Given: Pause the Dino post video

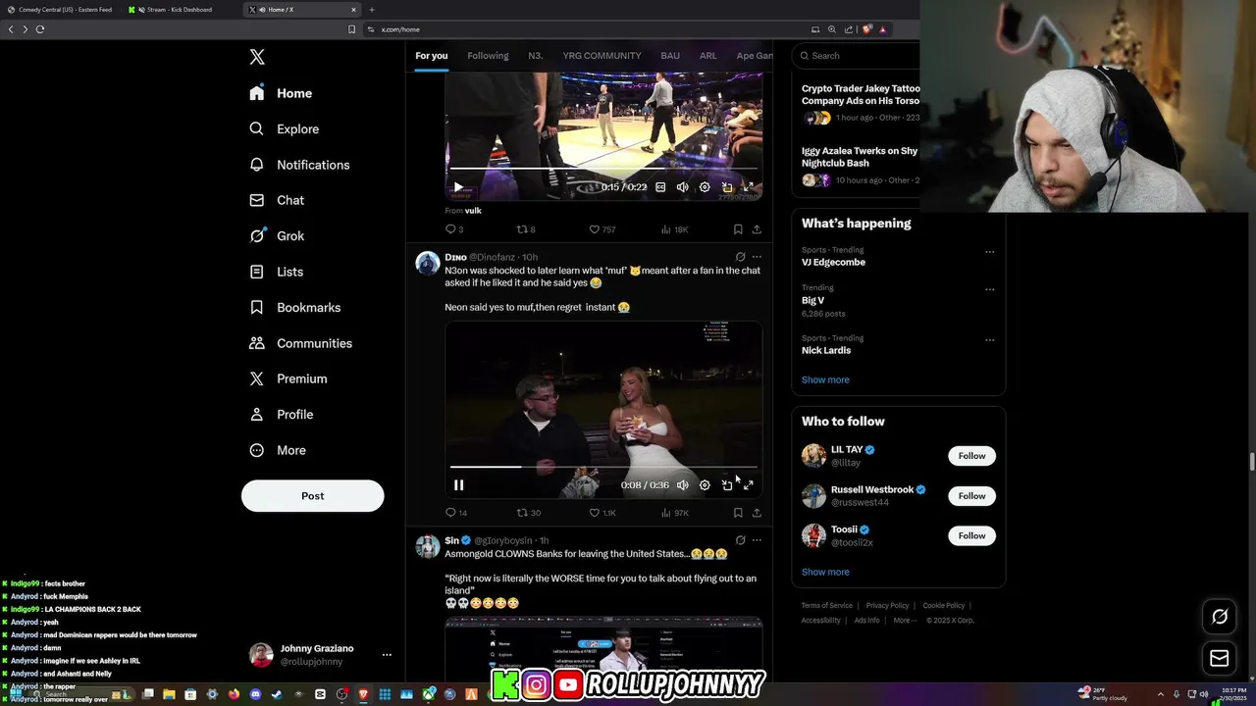Looking at the screenshot, I should 458,484.
